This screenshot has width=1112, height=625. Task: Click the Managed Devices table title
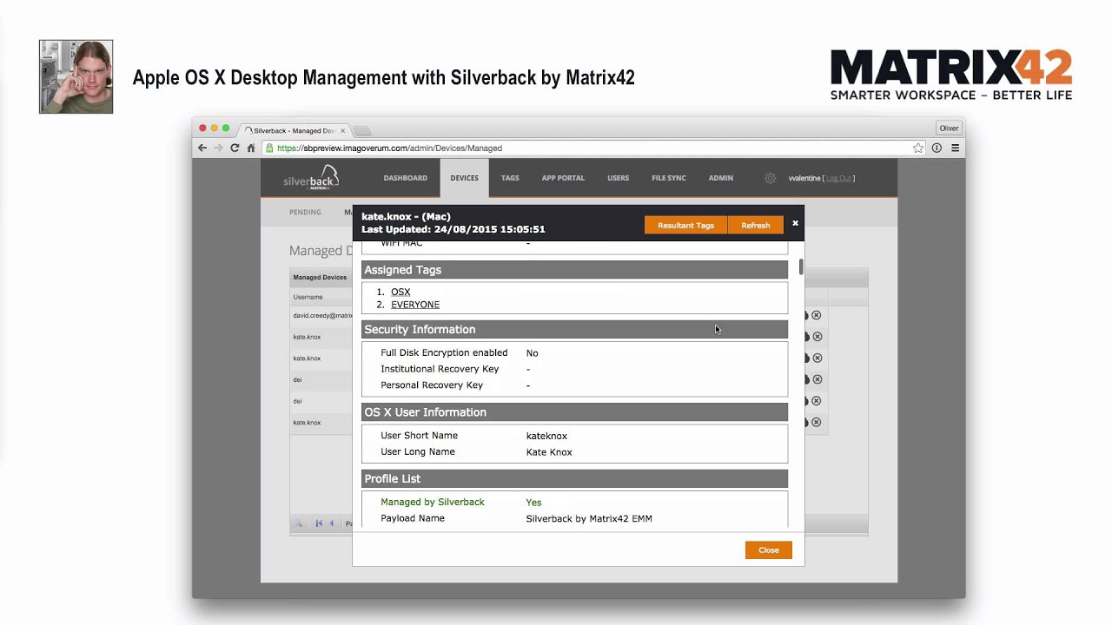coord(320,278)
